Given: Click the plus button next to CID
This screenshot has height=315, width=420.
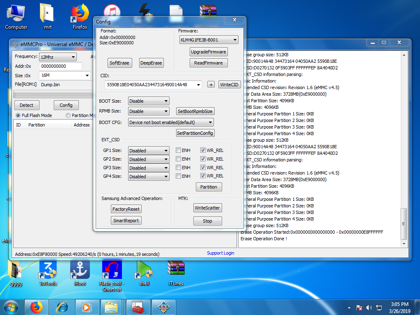Looking at the screenshot, I should click(211, 84).
